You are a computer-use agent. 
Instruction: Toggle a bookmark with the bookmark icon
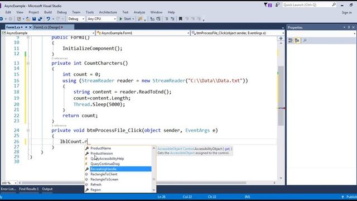click(x=180, y=19)
